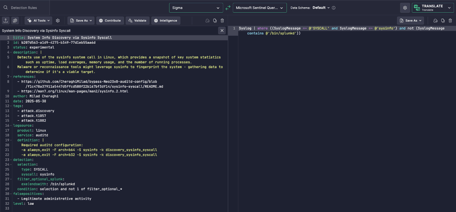Image resolution: width=456 pixels, height=212 pixels.
Task: Open the settings gear next to AI Tools
Action: [58, 20]
